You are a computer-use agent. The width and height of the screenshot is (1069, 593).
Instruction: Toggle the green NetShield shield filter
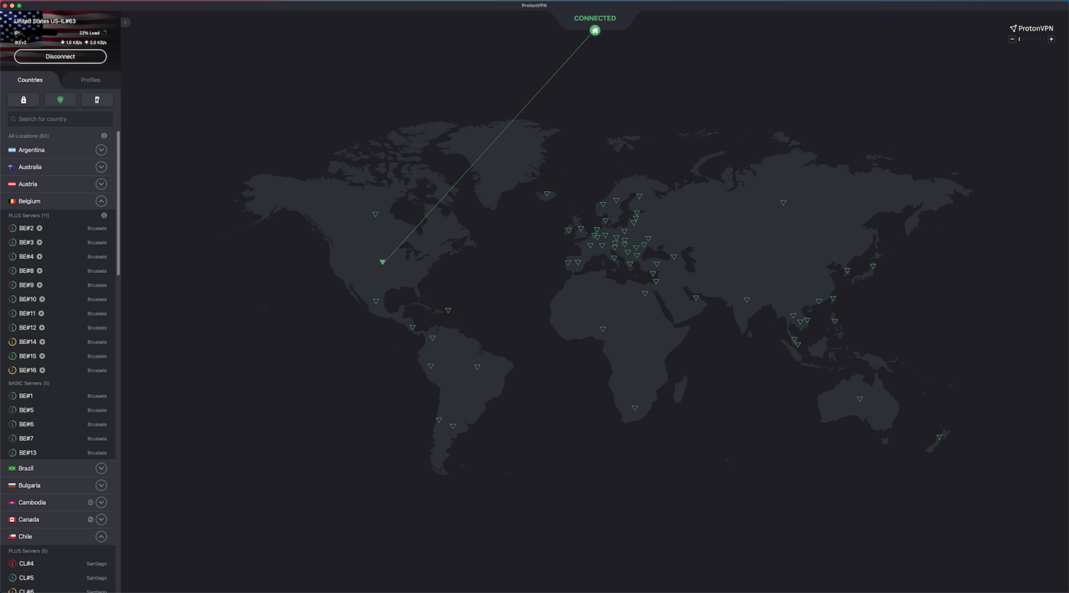pos(60,100)
